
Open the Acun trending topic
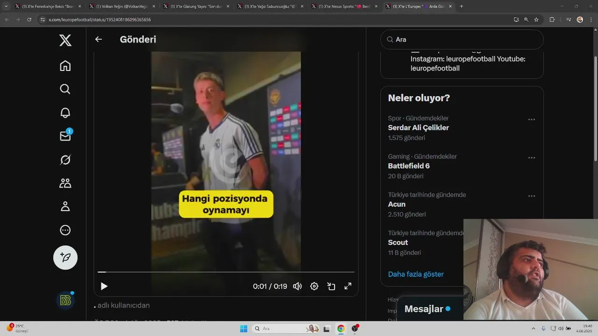tap(397, 204)
